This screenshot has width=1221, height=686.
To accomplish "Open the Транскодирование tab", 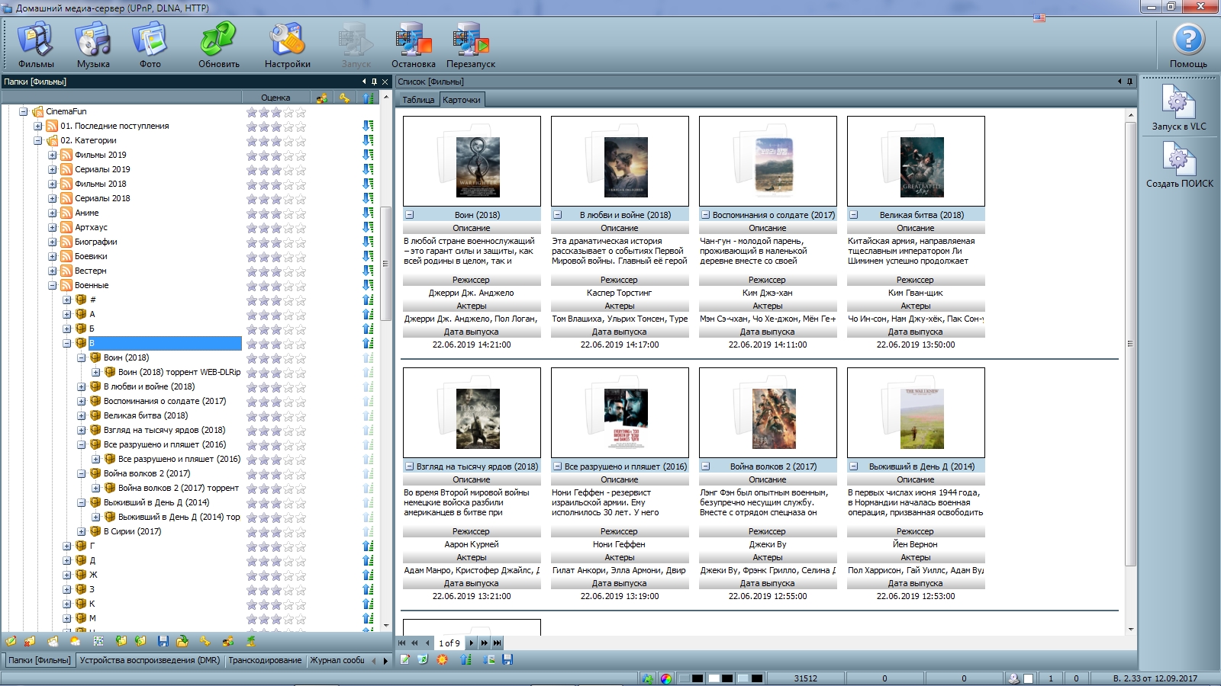I will coord(265,660).
